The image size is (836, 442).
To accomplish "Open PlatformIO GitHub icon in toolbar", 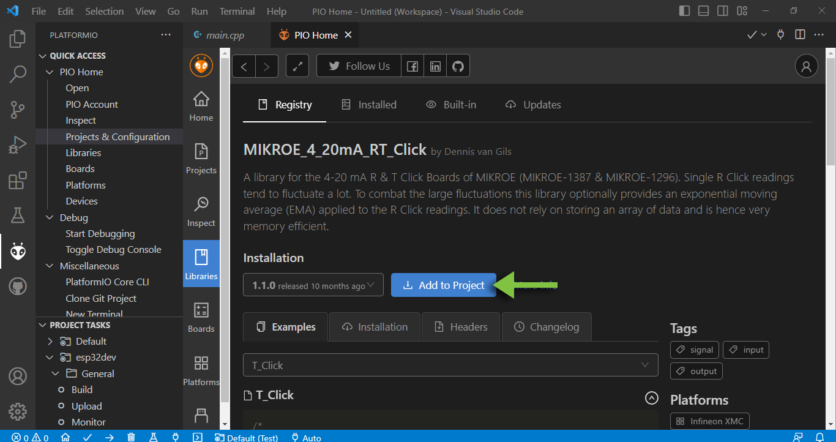I will 458,66.
